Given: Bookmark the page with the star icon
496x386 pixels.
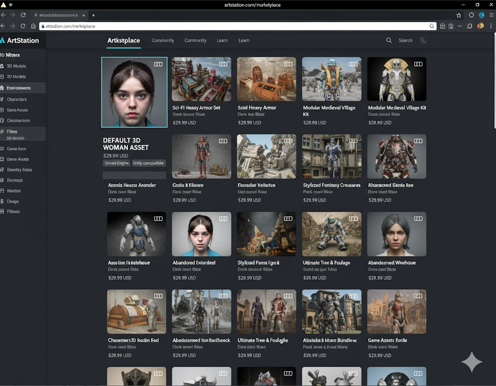Looking at the screenshot, I should pyautogui.click(x=459, y=16).
